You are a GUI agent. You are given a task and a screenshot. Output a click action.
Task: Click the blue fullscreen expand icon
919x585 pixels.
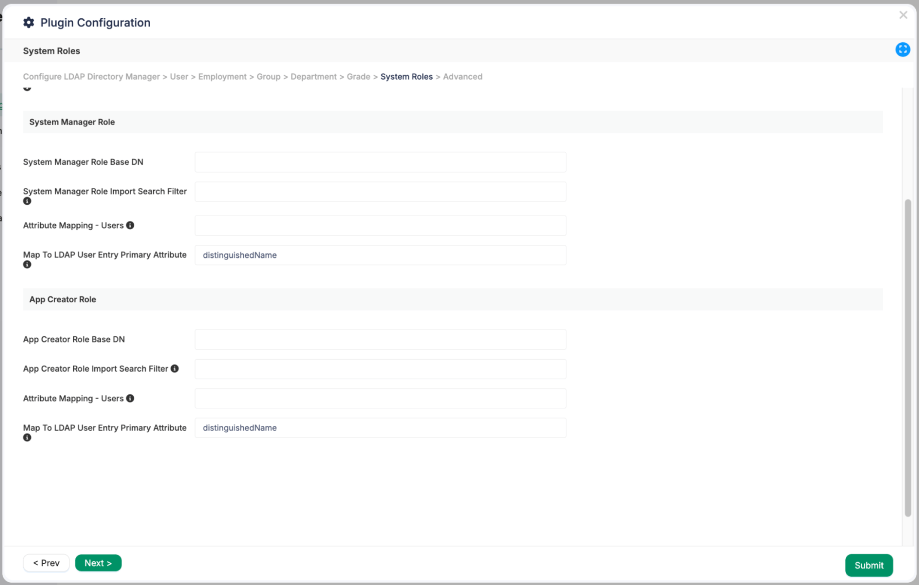[x=902, y=50]
